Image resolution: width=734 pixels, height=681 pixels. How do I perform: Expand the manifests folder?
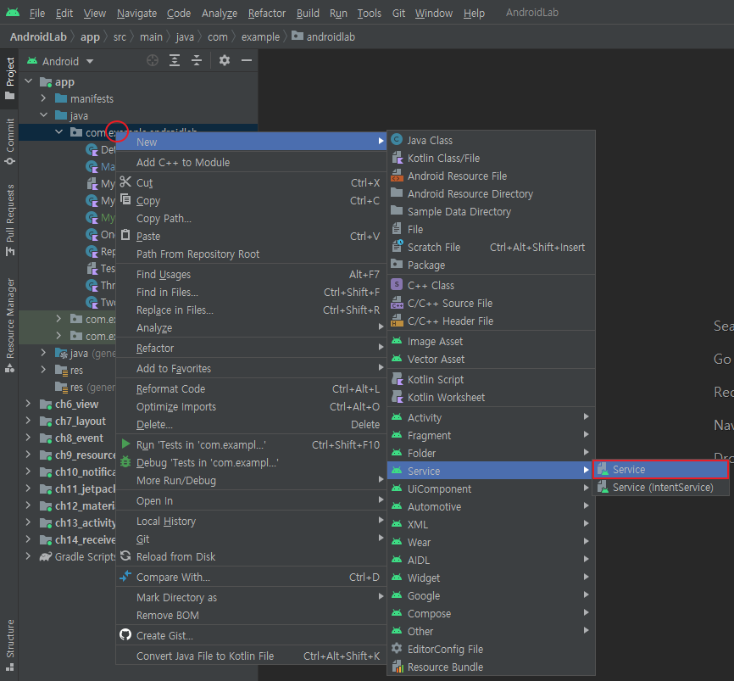point(43,98)
